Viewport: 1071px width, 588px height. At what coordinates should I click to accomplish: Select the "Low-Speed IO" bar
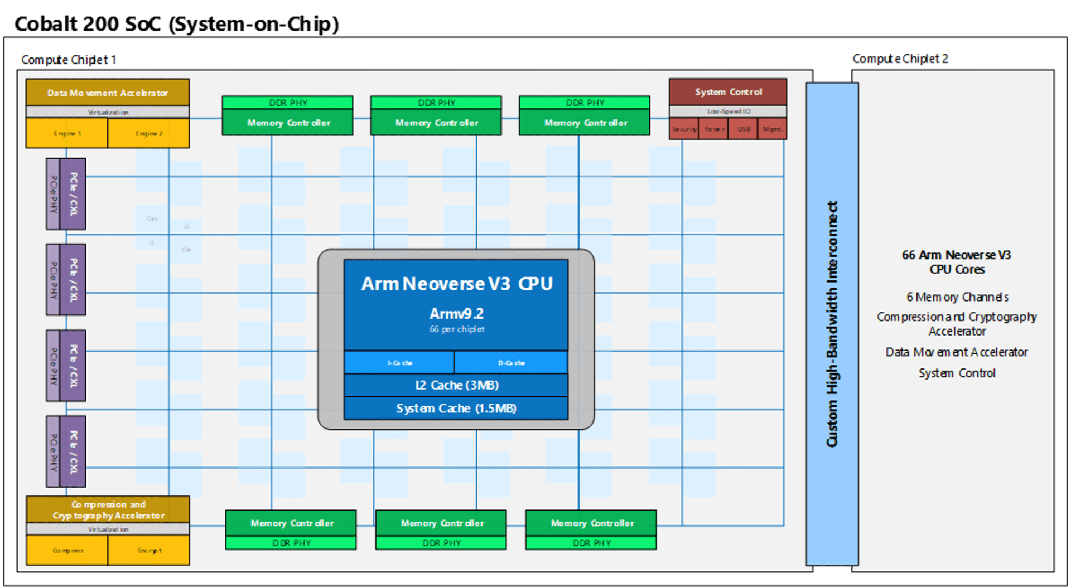(728, 111)
